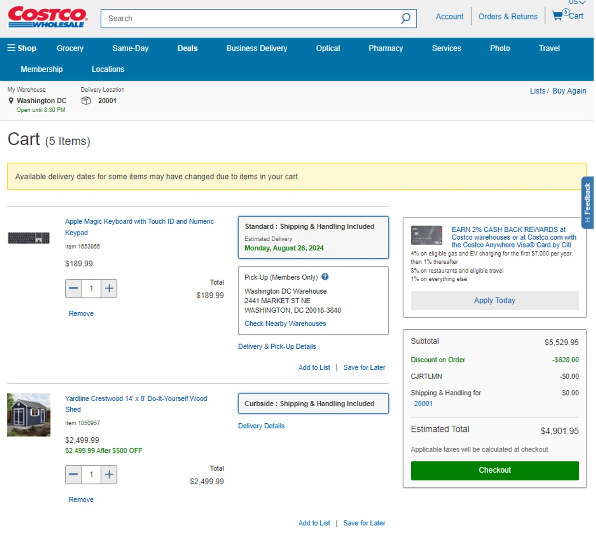Open the Pharmacy menu item
The width and height of the screenshot is (596, 536).
pos(385,48)
